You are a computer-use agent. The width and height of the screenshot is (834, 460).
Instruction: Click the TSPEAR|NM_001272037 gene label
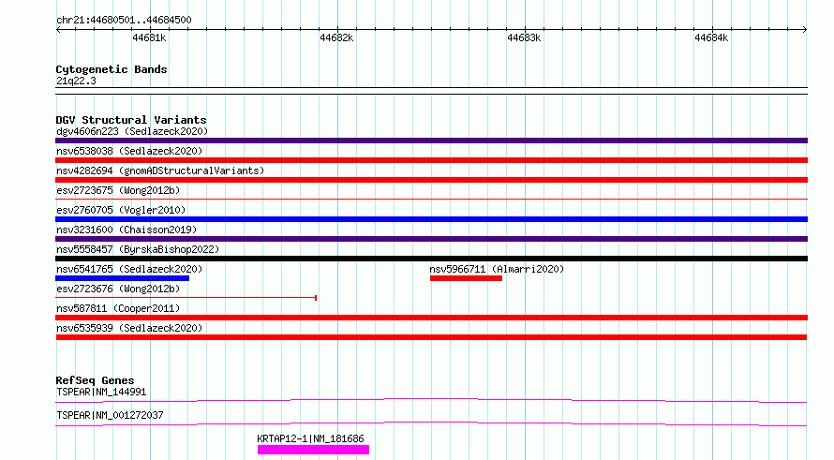(x=110, y=415)
